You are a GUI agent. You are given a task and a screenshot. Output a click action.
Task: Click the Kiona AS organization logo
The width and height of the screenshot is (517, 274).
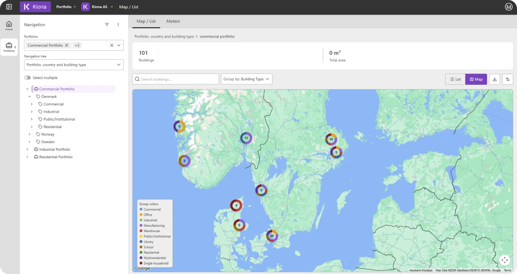pos(86,7)
